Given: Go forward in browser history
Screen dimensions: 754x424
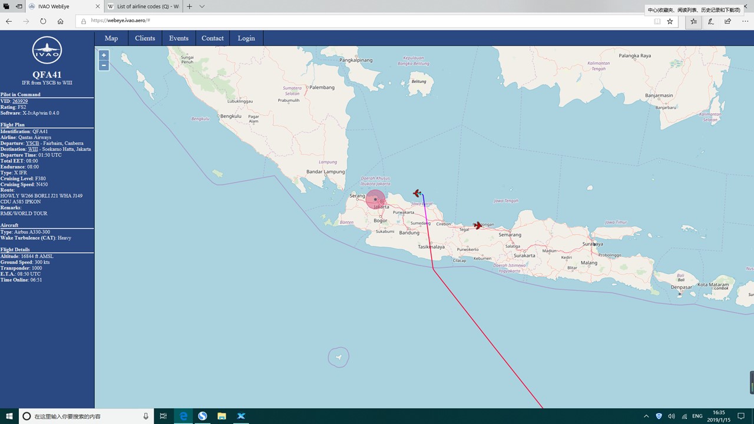Looking at the screenshot, I should (x=26, y=21).
